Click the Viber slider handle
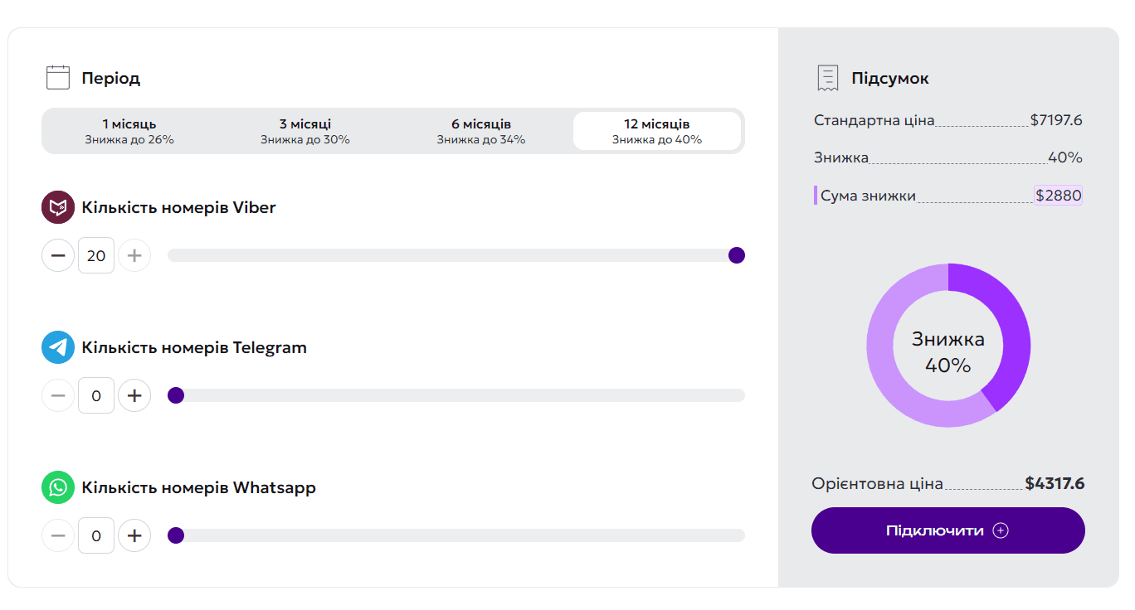1135x610 pixels. tap(737, 255)
